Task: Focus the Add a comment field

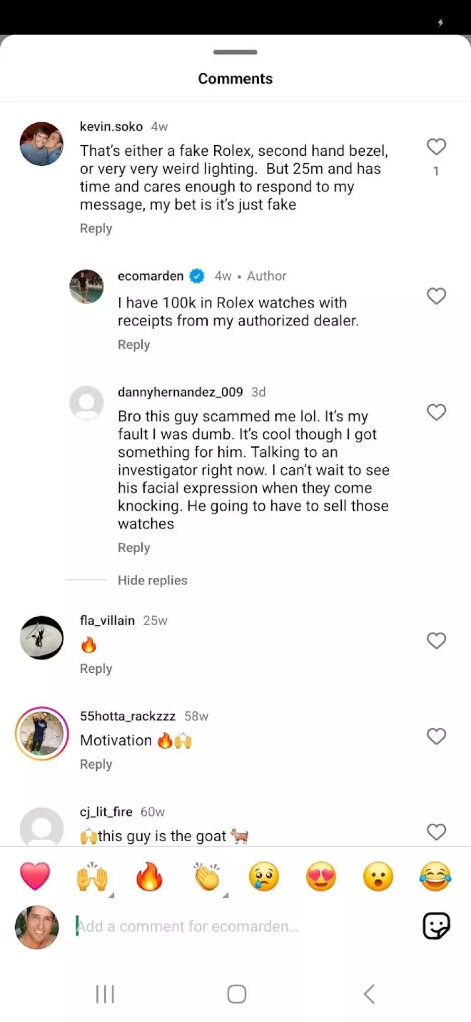Action: tap(235, 927)
